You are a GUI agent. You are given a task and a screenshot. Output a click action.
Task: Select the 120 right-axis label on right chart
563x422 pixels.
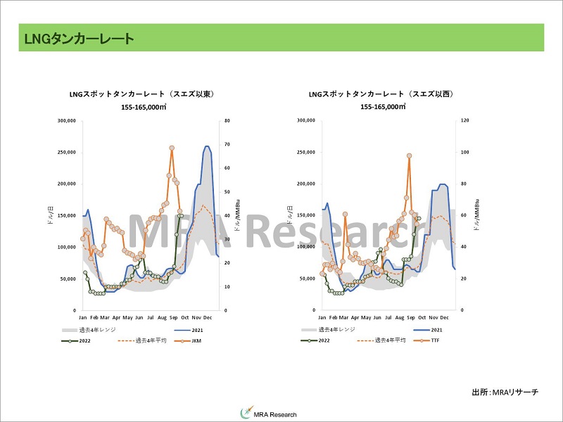point(466,121)
